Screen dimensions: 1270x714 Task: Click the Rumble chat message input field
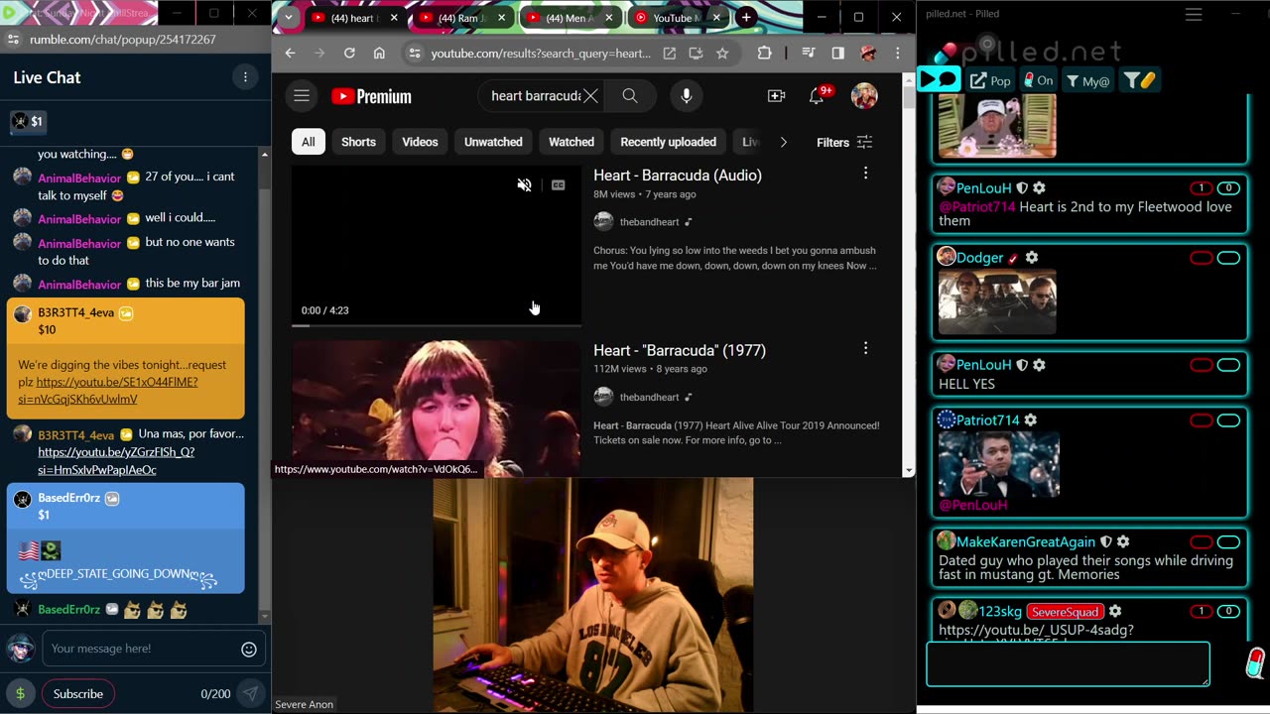coord(141,649)
